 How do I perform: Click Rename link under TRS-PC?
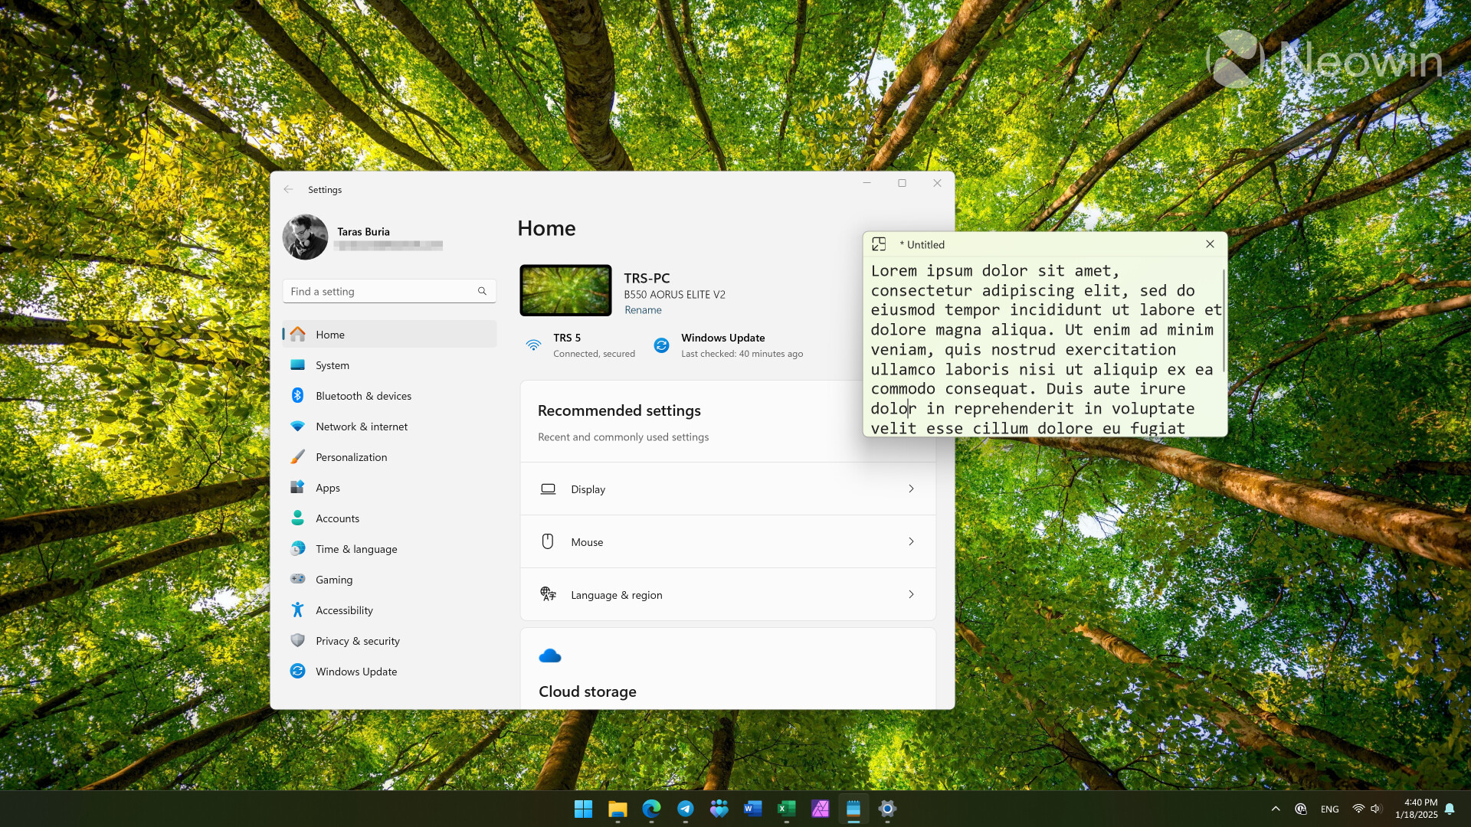643,309
